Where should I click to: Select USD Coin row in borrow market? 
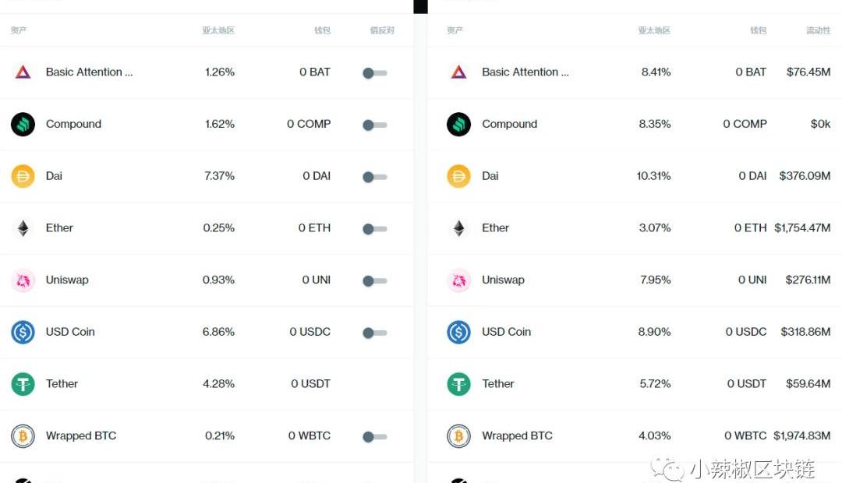pos(635,332)
